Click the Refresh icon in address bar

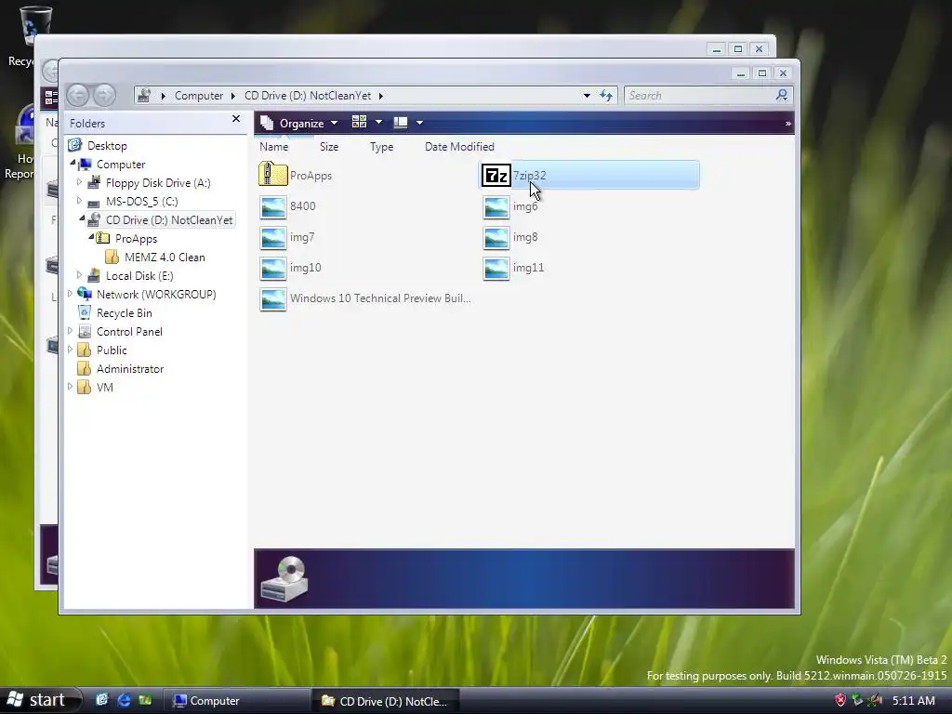[606, 96]
